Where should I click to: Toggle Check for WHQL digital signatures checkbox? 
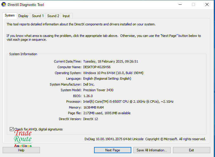coord(12,129)
